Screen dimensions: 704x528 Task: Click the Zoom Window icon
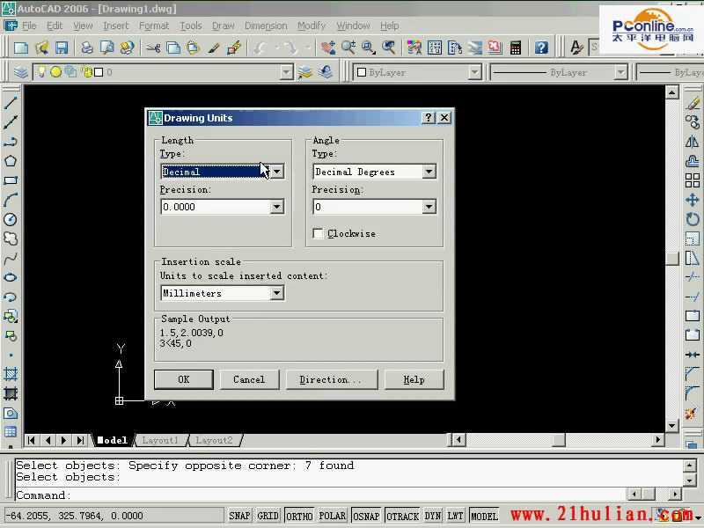pos(368,48)
